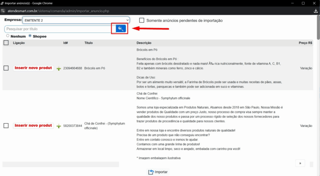The height and width of the screenshot is (176, 320).
Task: Toggle the select-all checkbox in table header
Action: coord(6,43)
